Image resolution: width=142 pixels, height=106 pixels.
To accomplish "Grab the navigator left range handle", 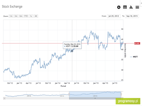I will (x=69, y=94).
